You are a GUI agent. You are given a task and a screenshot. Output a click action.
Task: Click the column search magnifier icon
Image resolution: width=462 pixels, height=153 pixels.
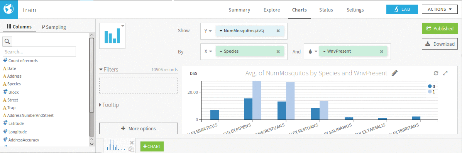[x=7, y=42]
